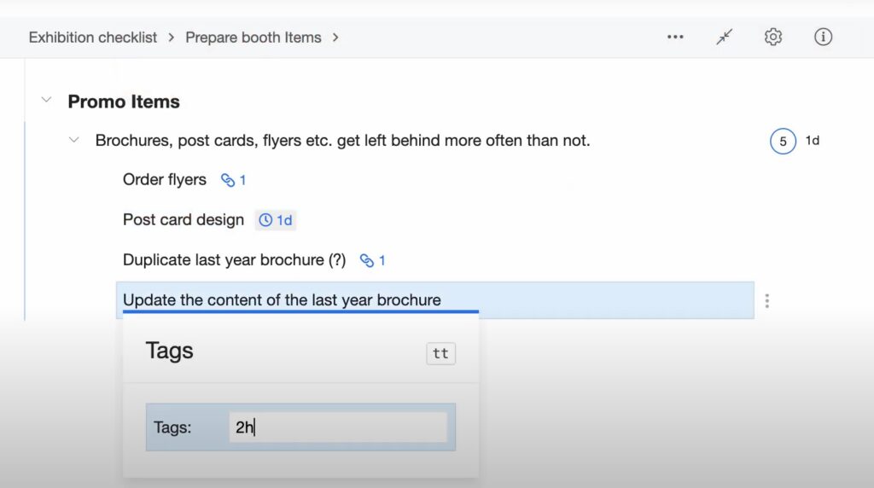Click the info circle icon

823,38
